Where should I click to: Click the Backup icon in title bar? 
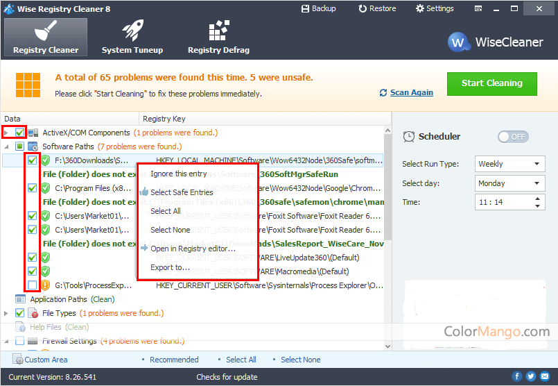pos(306,8)
